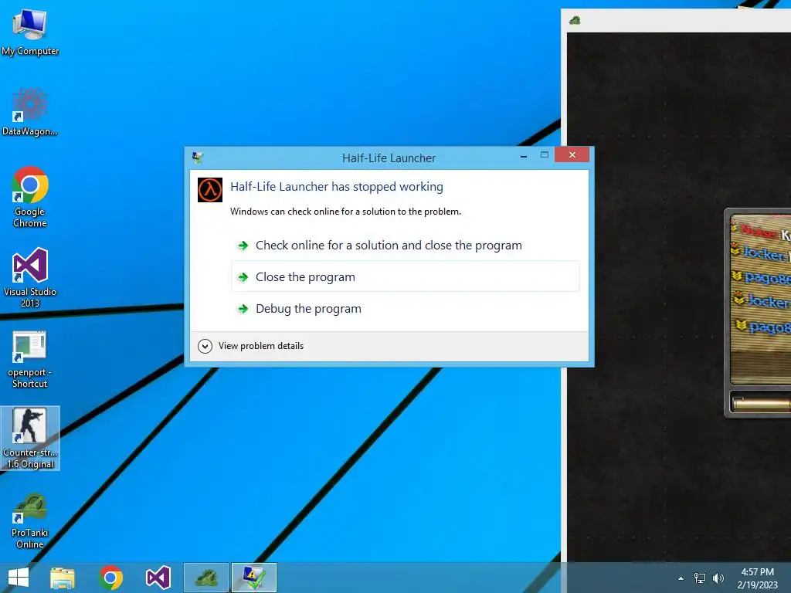Click the tank icon in the ProTanki window title bar
Screen dimensions: 791x593
click(575, 21)
